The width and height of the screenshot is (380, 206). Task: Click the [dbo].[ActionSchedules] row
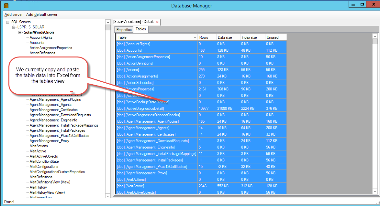201,83
